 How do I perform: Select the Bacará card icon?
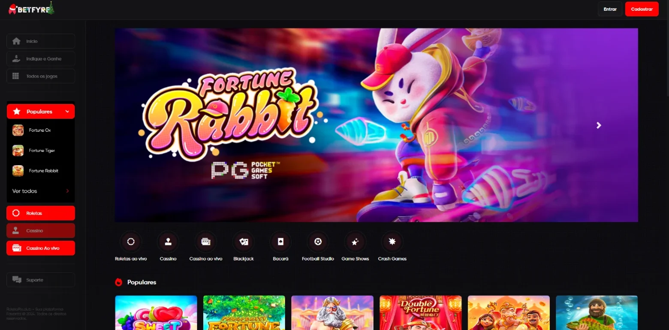coord(280,242)
